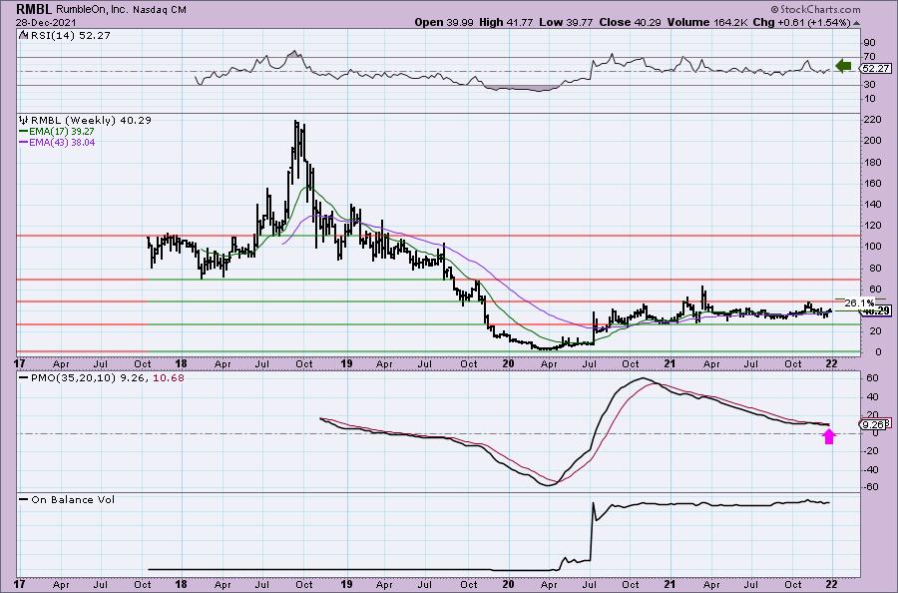
Task: Click the 160 price axis label
Action: coord(873,184)
